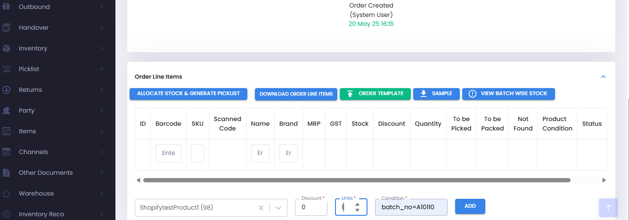This screenshot has width=629, height=220.
Task: Click the Returns sidebar icon
Action: click(x=7, y=90)
